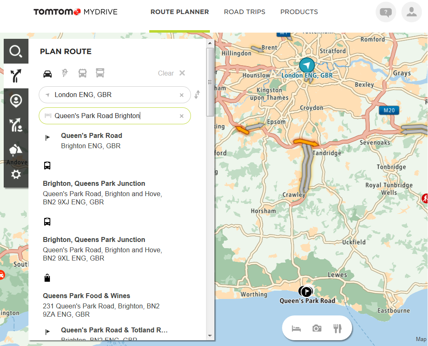428x346 pixels.
Task: Open the restaurants cutlery icon on the map
Action: pyautogui.click(x=338, y=327)
